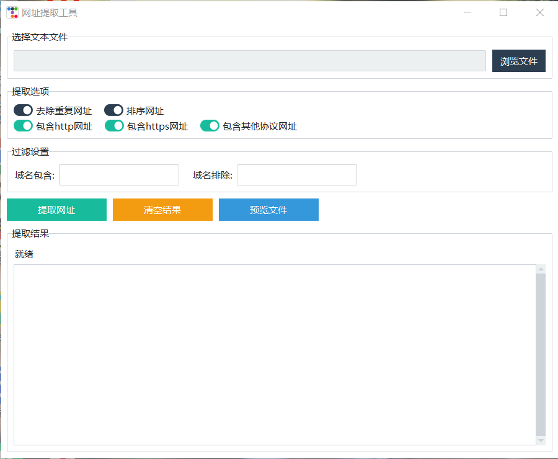The width and height of the screenshot is (558, 459).
Task: Click the file path input box
Action: tap(249, 60)
